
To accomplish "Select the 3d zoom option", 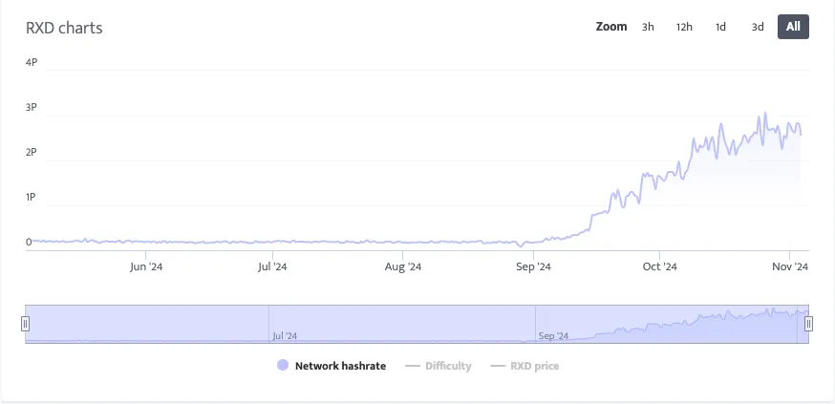I will pos(757,27).
